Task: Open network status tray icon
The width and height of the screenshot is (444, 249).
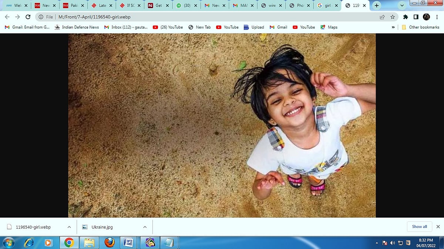Action: 401,243
